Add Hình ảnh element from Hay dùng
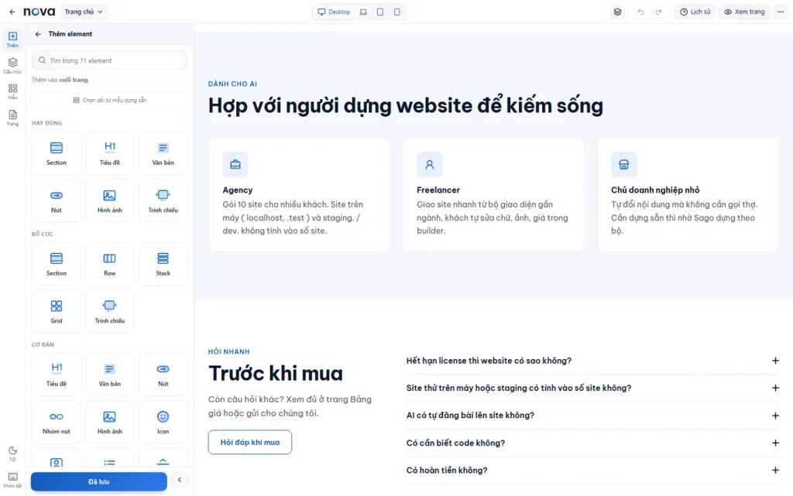This screenshot has width=793, height=496. tap(110, 201)
